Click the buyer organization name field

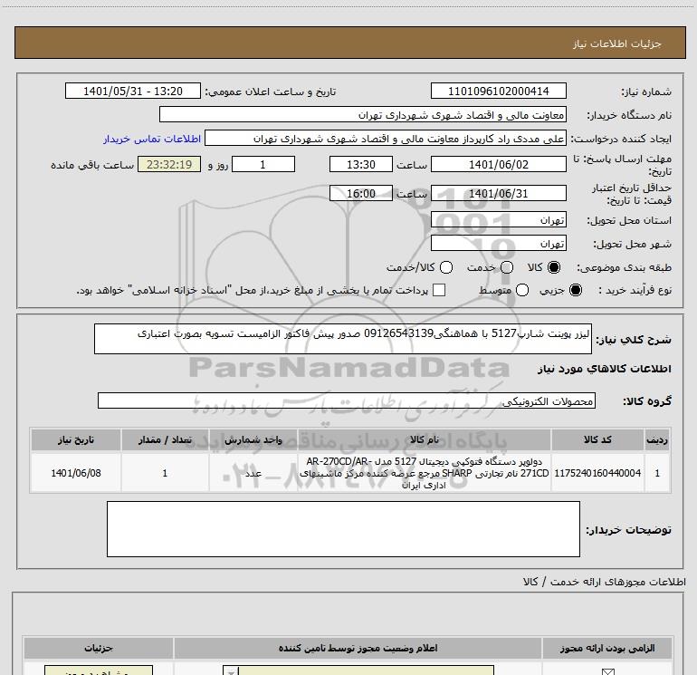click(x=363, y=114)
